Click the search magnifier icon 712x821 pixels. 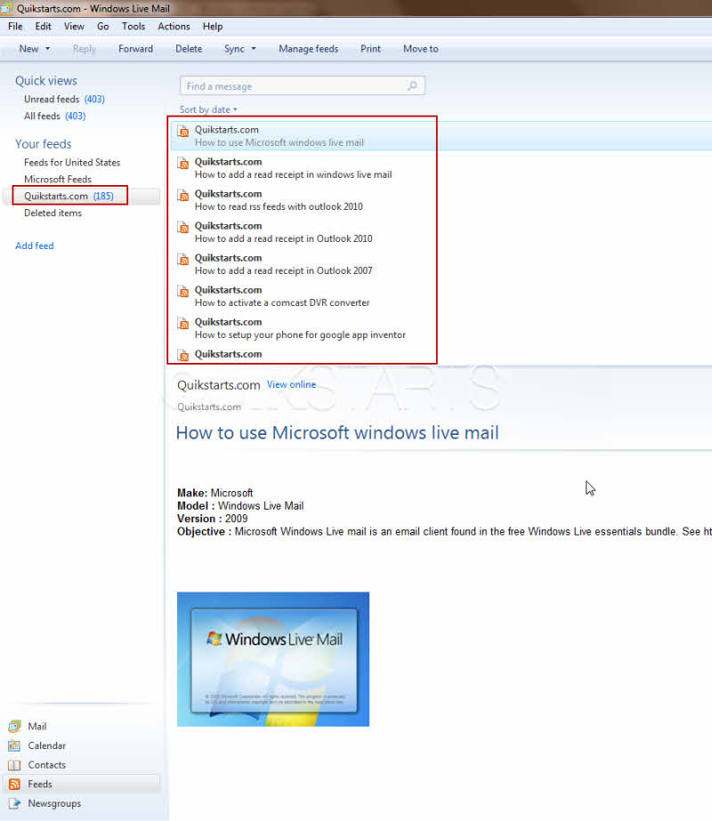point(412,85)
